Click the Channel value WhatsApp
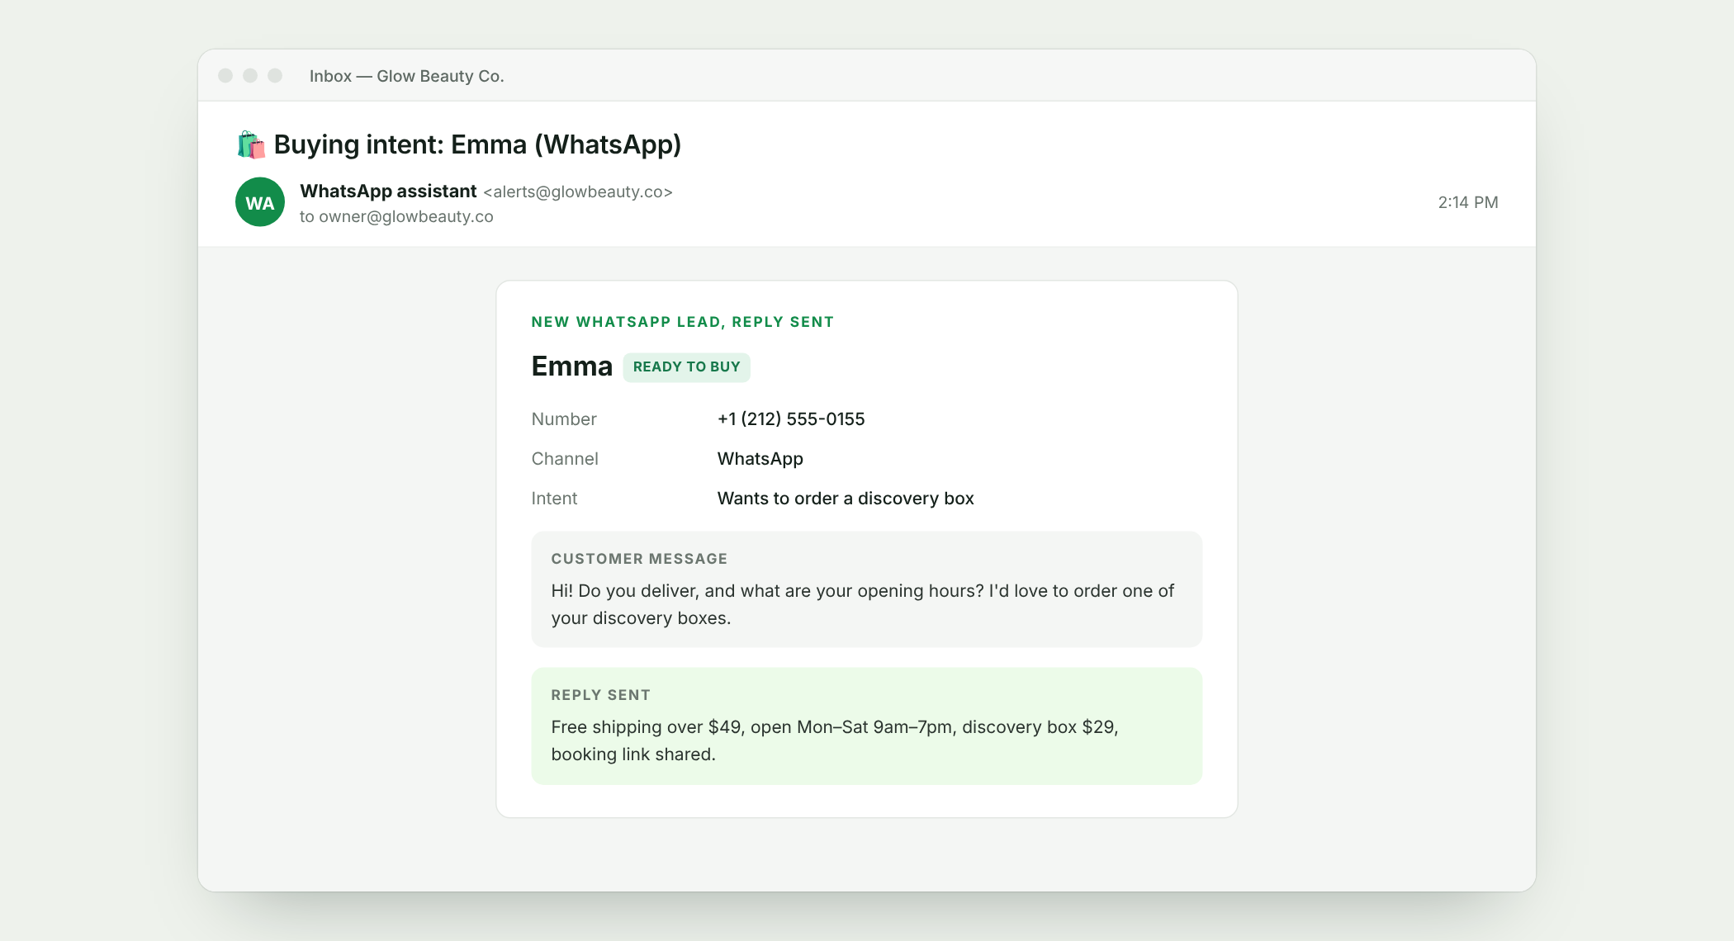Screen dimensions: 1734x941 [x=760, y=459]
